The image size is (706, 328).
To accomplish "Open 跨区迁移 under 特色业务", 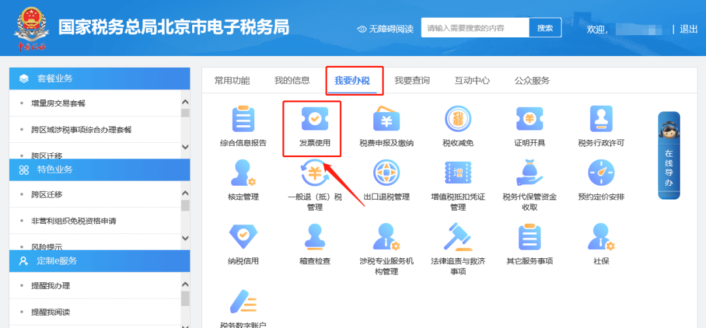I will (x=47, y=194).
